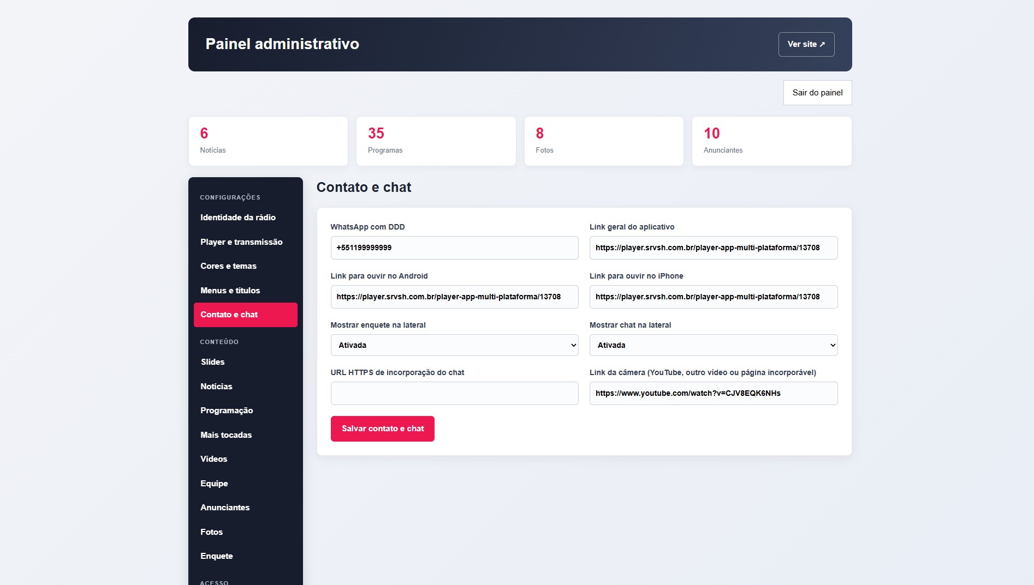This screenshot has width=1034, height=585.
Task: Click Sair do painel button
Action: point(817,93)
